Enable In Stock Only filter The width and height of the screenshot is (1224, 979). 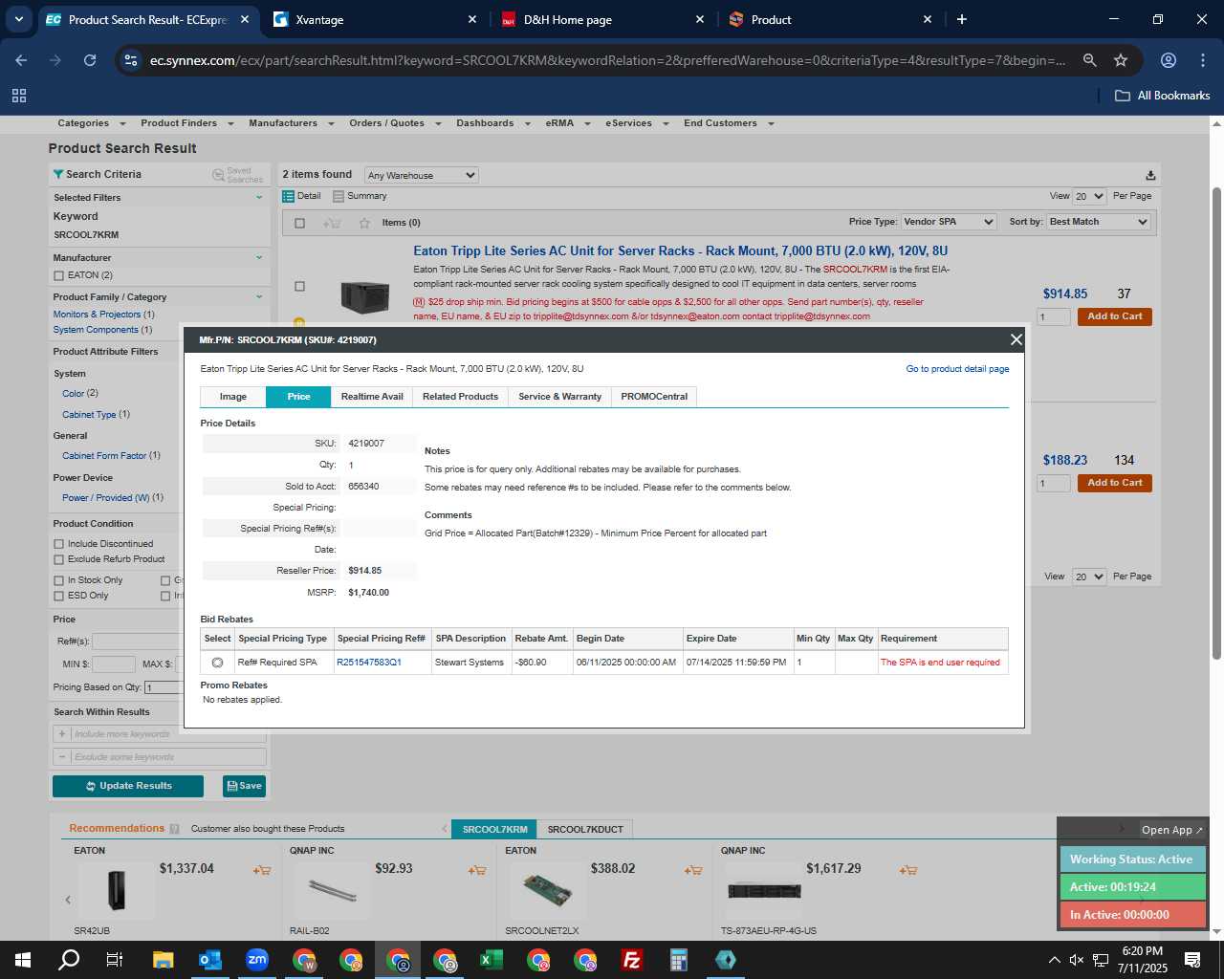[x=58, y=580]
